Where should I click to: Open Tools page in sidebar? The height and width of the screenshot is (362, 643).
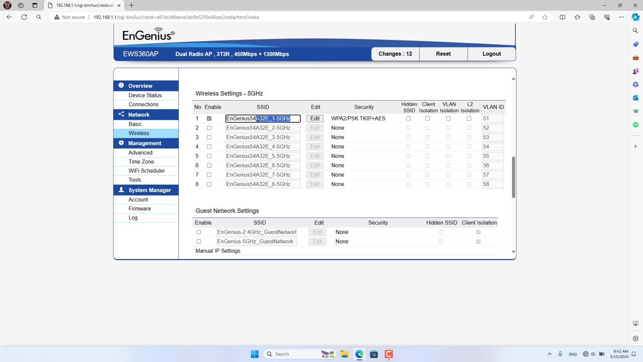[135, 179]
